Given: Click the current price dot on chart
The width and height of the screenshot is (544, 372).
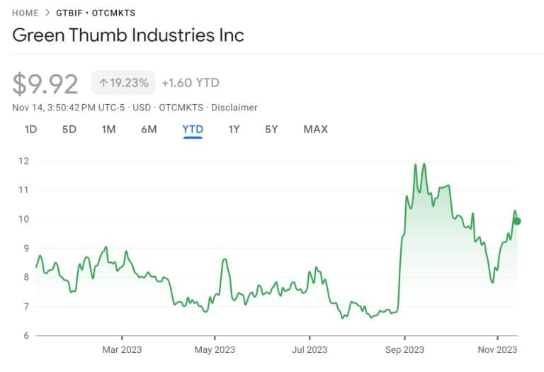Looking at the screenshot, I should 517,221.
